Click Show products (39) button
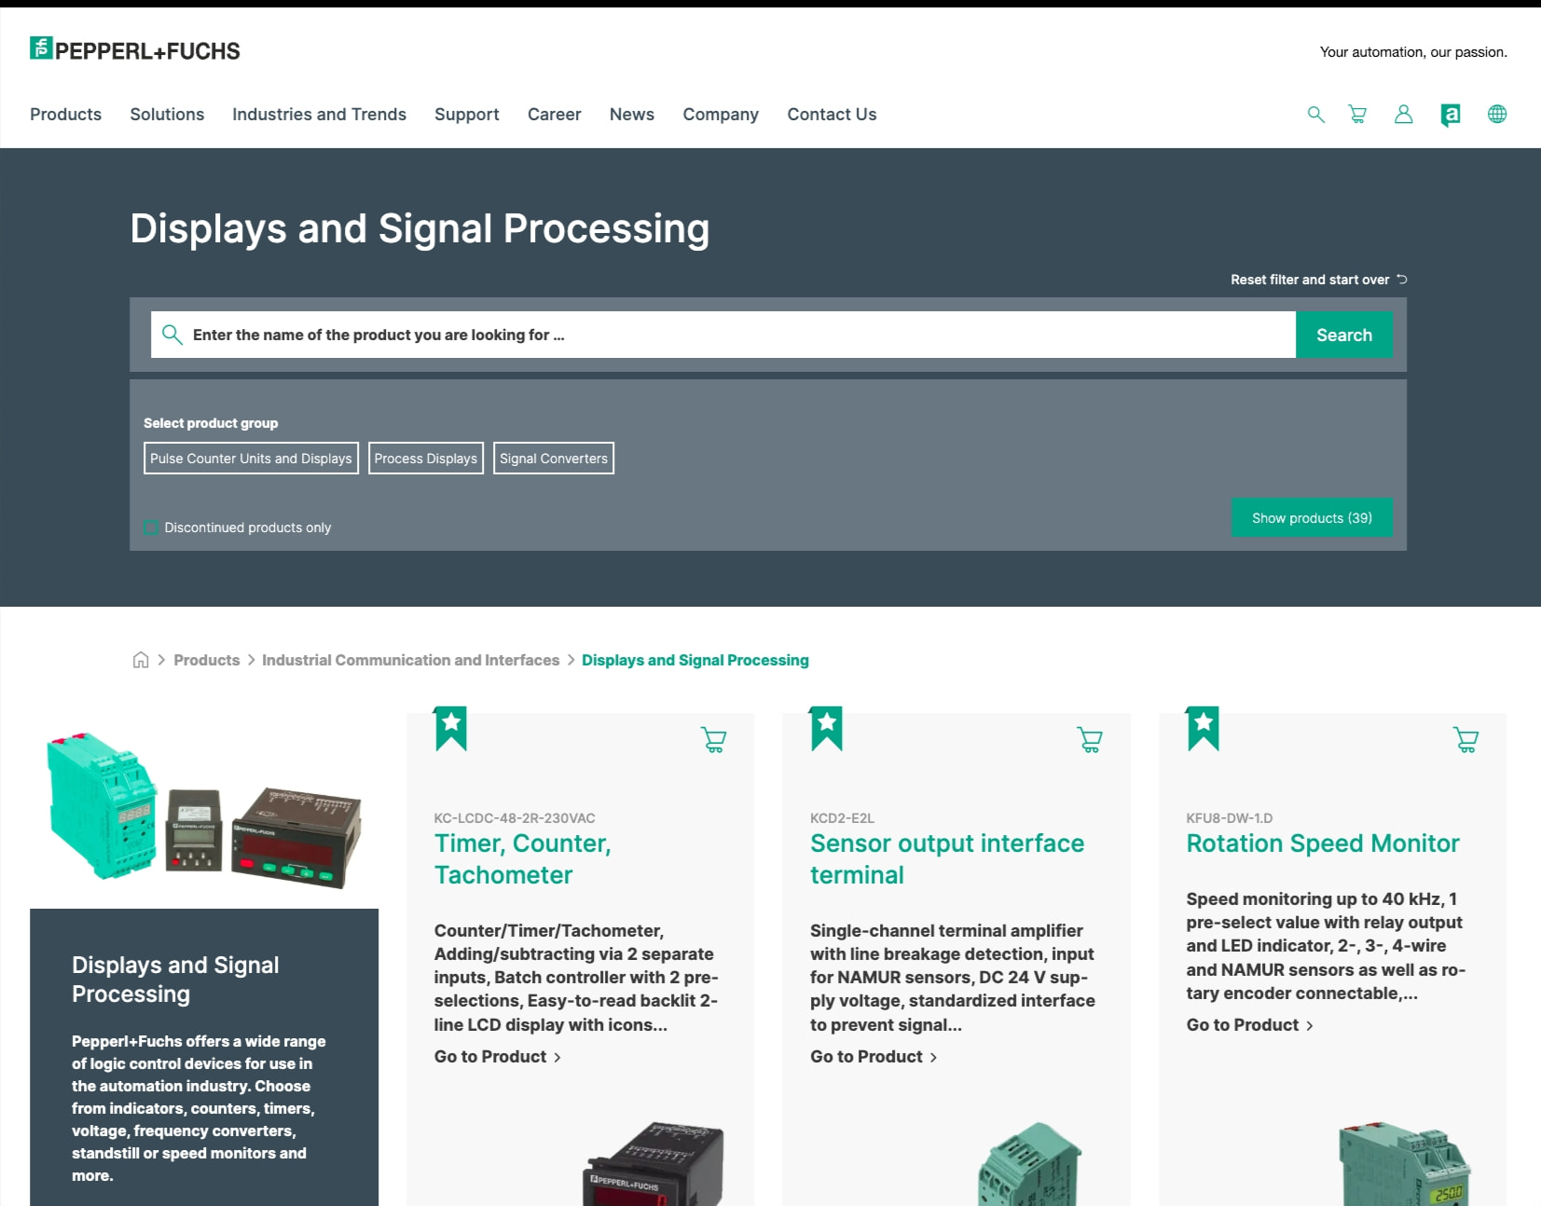 (x=1312, y=518)
